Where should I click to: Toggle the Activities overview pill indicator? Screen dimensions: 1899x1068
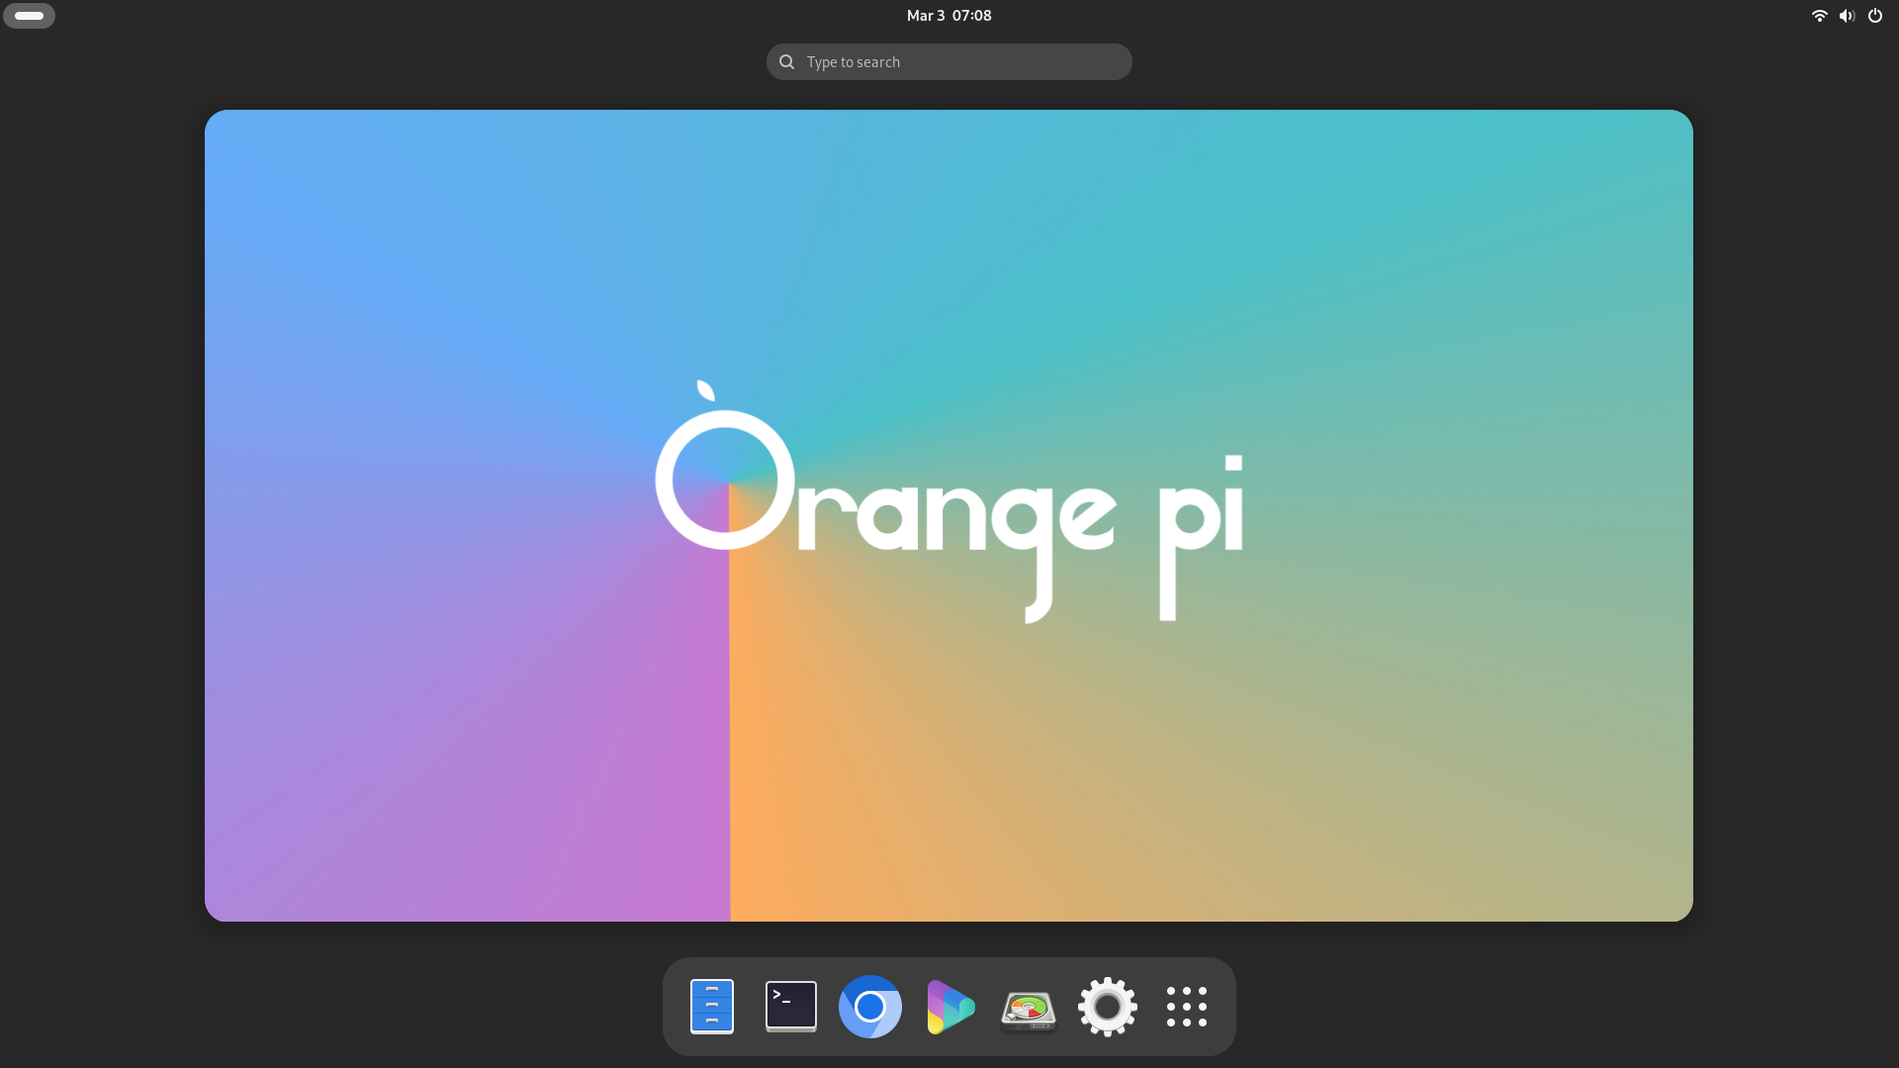coord(29,16)
